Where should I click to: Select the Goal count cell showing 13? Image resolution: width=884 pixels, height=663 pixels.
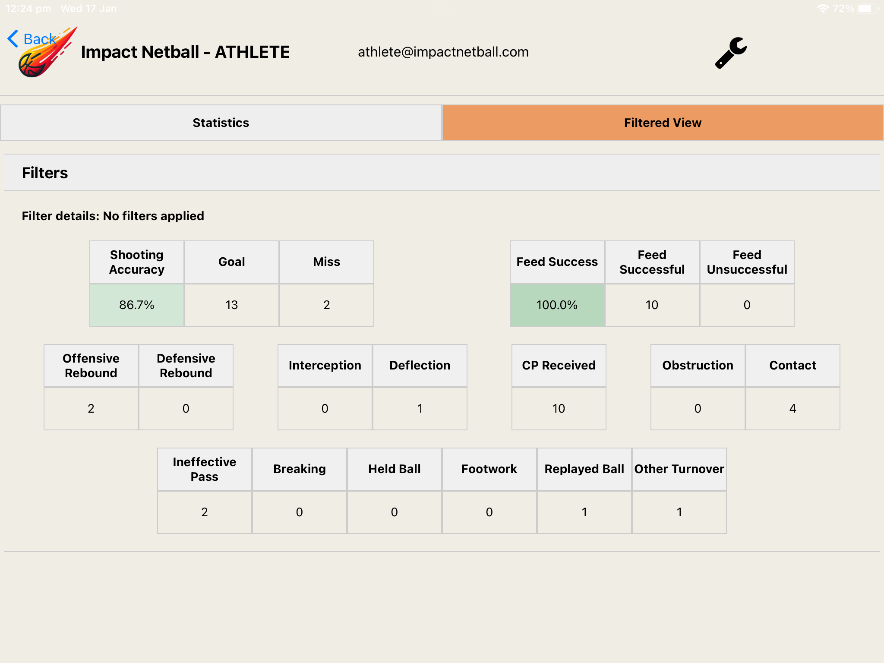pos(232,305)
